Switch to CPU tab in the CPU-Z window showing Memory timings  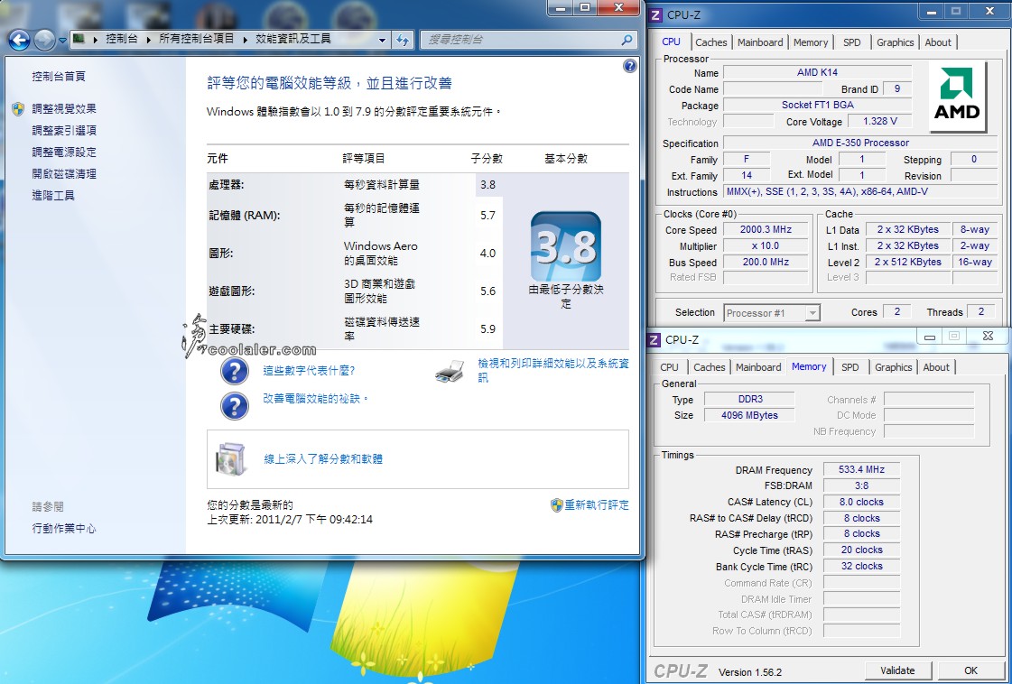click(669, 367)
